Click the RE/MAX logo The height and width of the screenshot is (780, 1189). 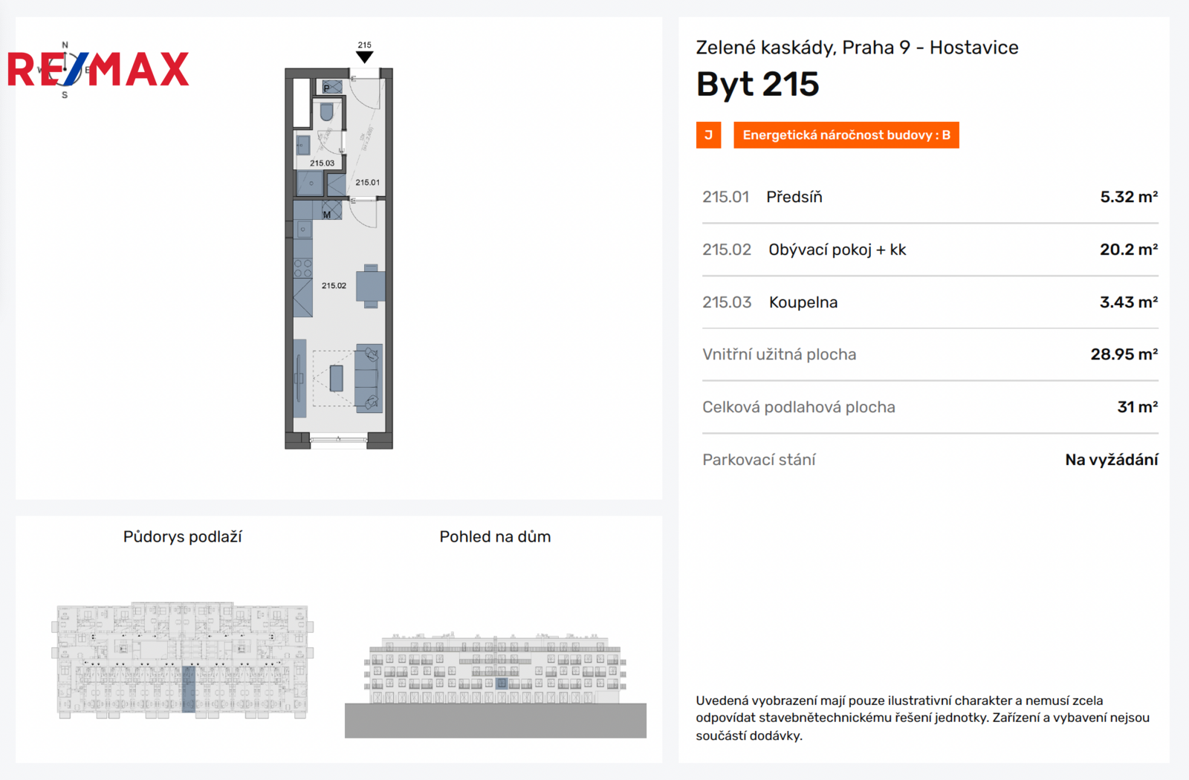click(x=98, y=70)
